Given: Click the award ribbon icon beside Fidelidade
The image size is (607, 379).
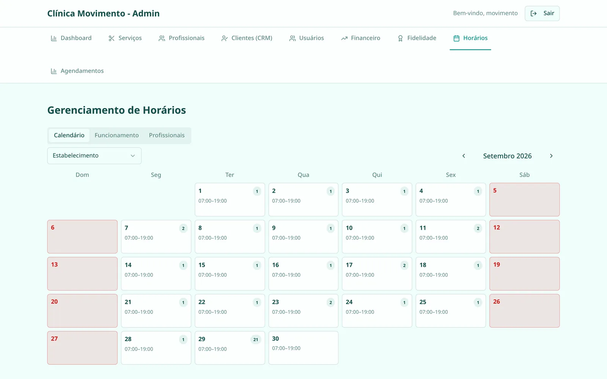Looking at the screenshot, I should (401, 38).
